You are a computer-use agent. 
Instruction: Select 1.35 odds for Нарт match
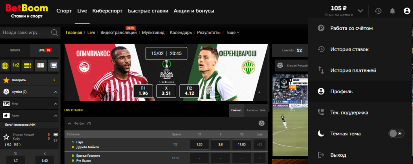[199, 144]
